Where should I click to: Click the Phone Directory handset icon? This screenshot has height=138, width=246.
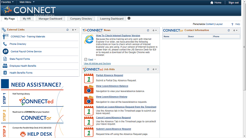point(5,44)
